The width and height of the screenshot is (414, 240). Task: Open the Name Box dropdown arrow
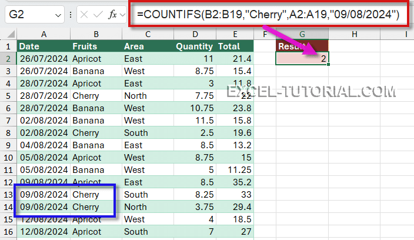point(58,15)
